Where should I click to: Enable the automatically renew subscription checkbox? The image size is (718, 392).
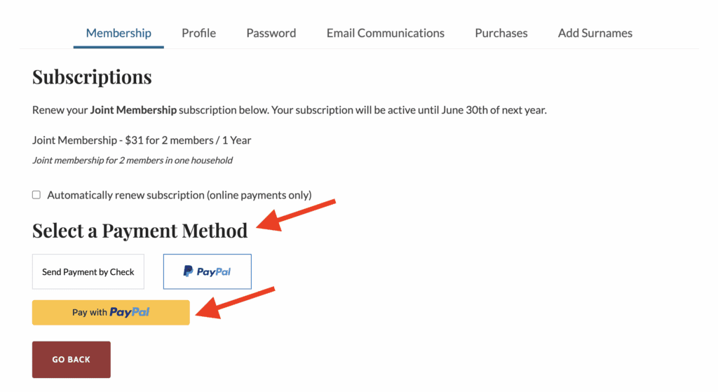(x=36, y=195)
